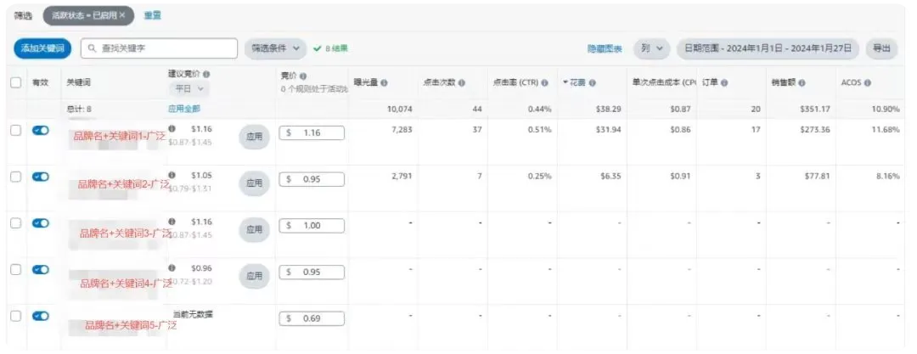Click the ACOS column header

click(851, 83)
